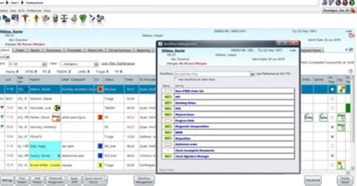Toggle the checked Int. Reg checkbox in PRIVATE row
The height and width of the screenshot is (186, 357).
point(332,137)
